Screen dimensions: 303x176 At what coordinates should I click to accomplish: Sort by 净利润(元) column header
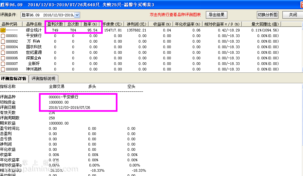136,24
